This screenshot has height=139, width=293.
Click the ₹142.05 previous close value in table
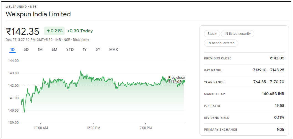coord(277,58)
